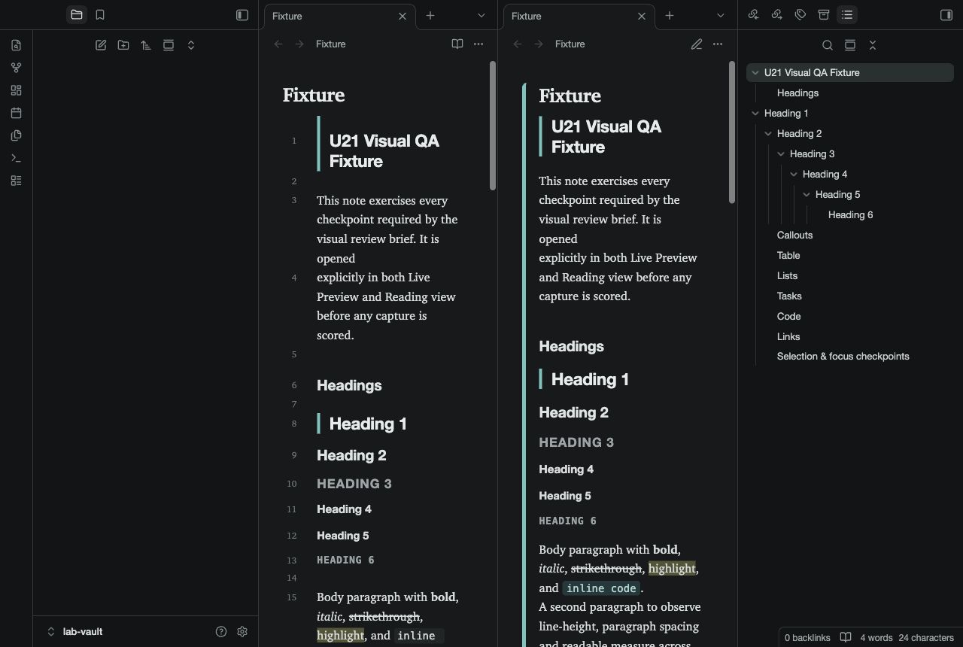
Task: Open the Outgoing links panel icon
Action: click(777, 14)
